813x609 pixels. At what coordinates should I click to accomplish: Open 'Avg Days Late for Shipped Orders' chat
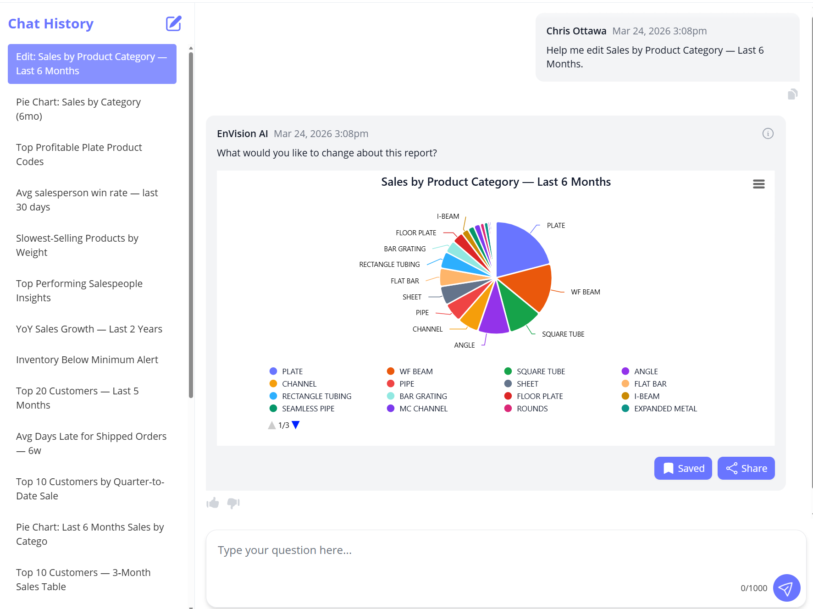[x=92, y=443]
